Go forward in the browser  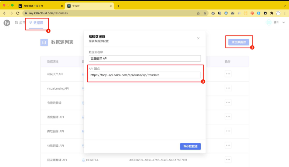11,13
